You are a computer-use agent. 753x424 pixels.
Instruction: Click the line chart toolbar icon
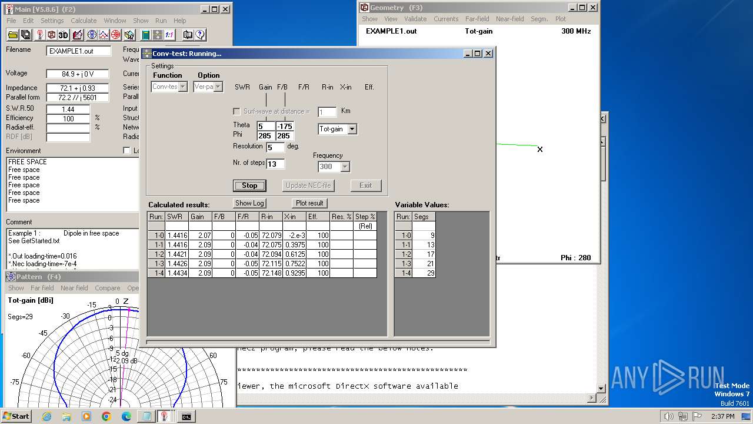point(104,35)
